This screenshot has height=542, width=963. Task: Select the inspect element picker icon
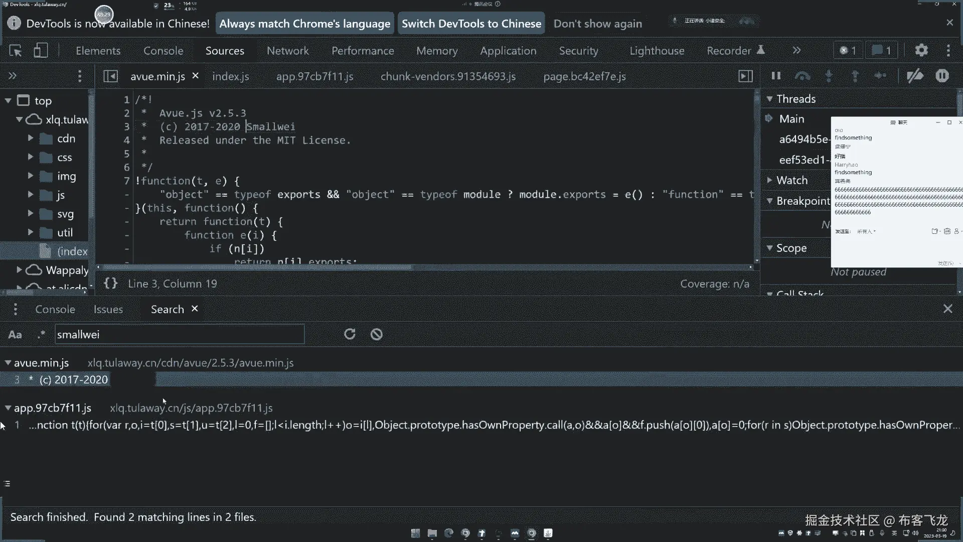click(x=16, y=51)
